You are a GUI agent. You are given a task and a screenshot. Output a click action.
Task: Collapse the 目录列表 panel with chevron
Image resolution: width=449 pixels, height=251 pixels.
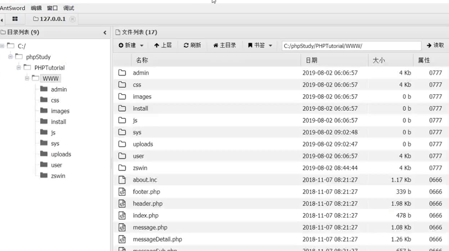[x=105, y=32]
